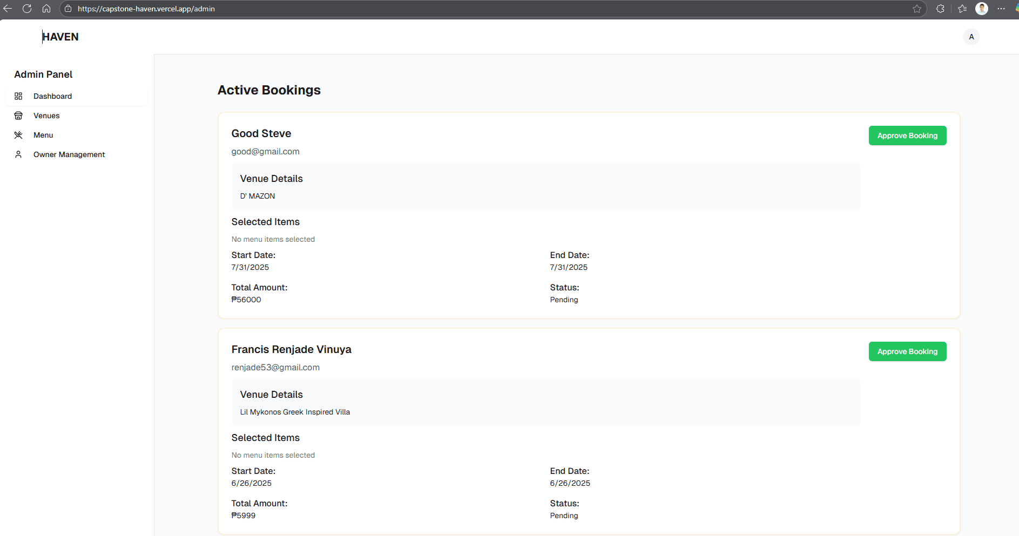The image size is (1019, 536).
Task: Click the Owner Management person icon
Action: [18, 154]
